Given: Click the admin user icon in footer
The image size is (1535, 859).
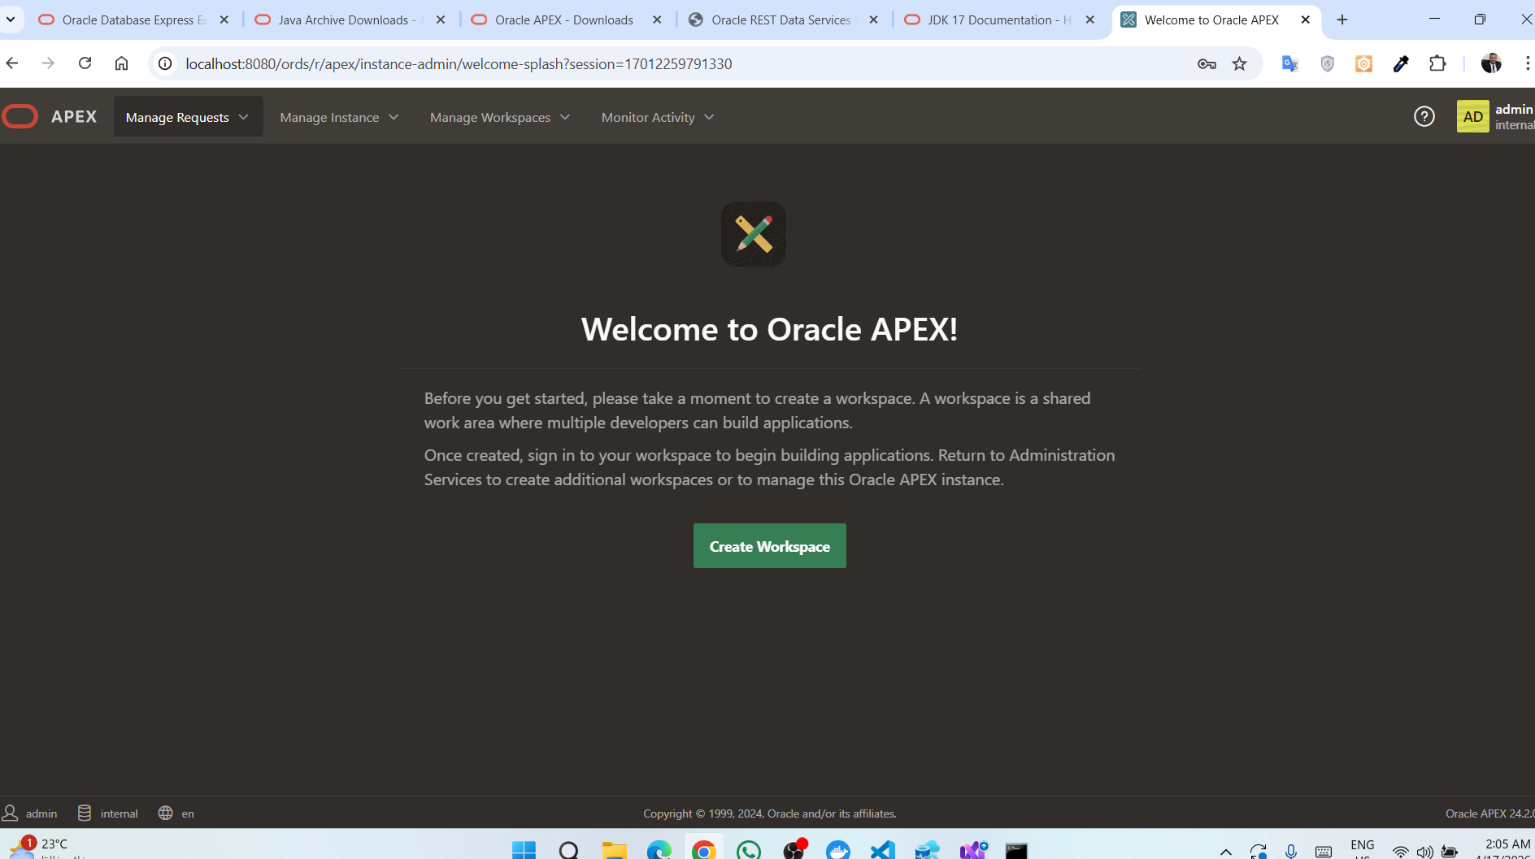Looking at the screenshot, I should click(x=11, y=813).
